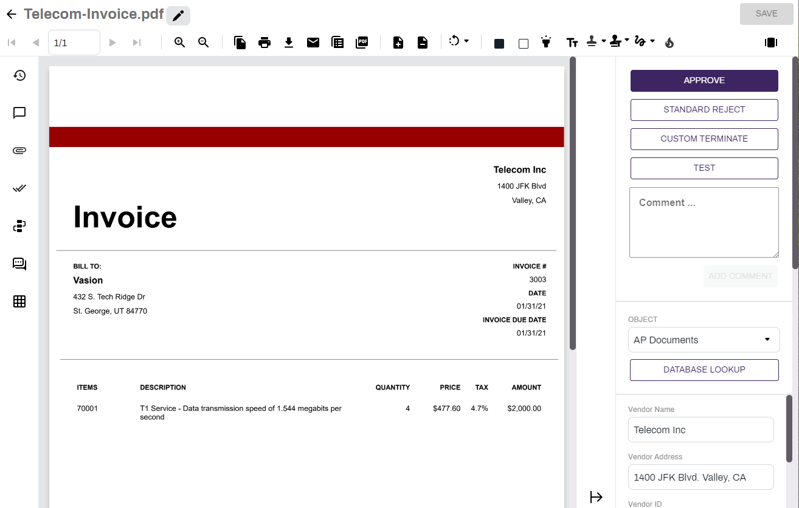Click the Telecom Inc company name in document
Screen dimensions: 799x508
pyautogui.click(x=520, y=170)
